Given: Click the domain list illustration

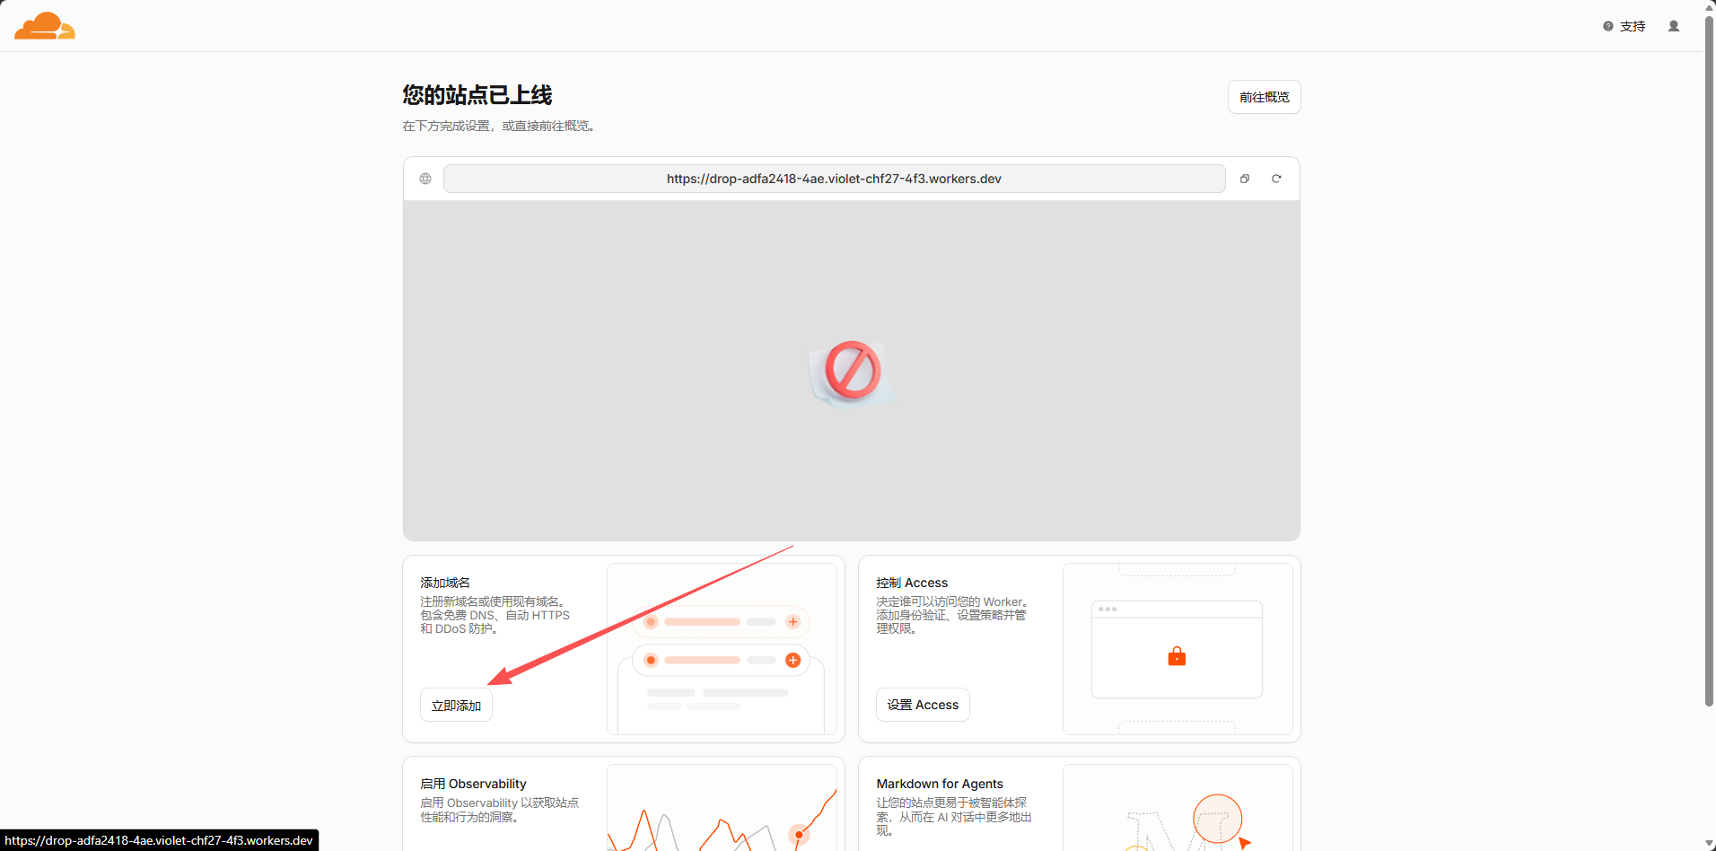Looking at the screenshot, I should [722, 649].
